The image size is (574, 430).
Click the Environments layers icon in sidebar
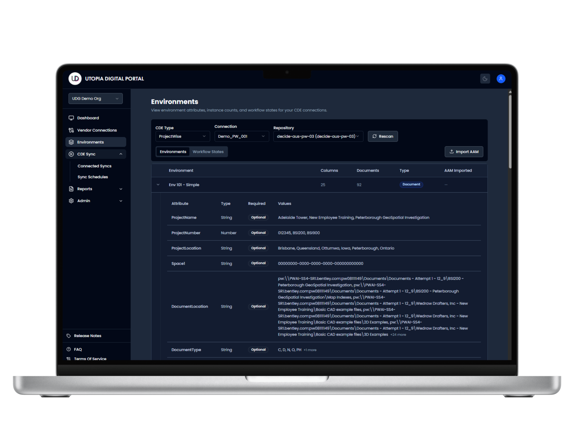(x=71, y=142)
